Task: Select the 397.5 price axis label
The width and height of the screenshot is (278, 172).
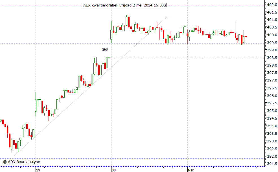Action: (x=272, y=73)
